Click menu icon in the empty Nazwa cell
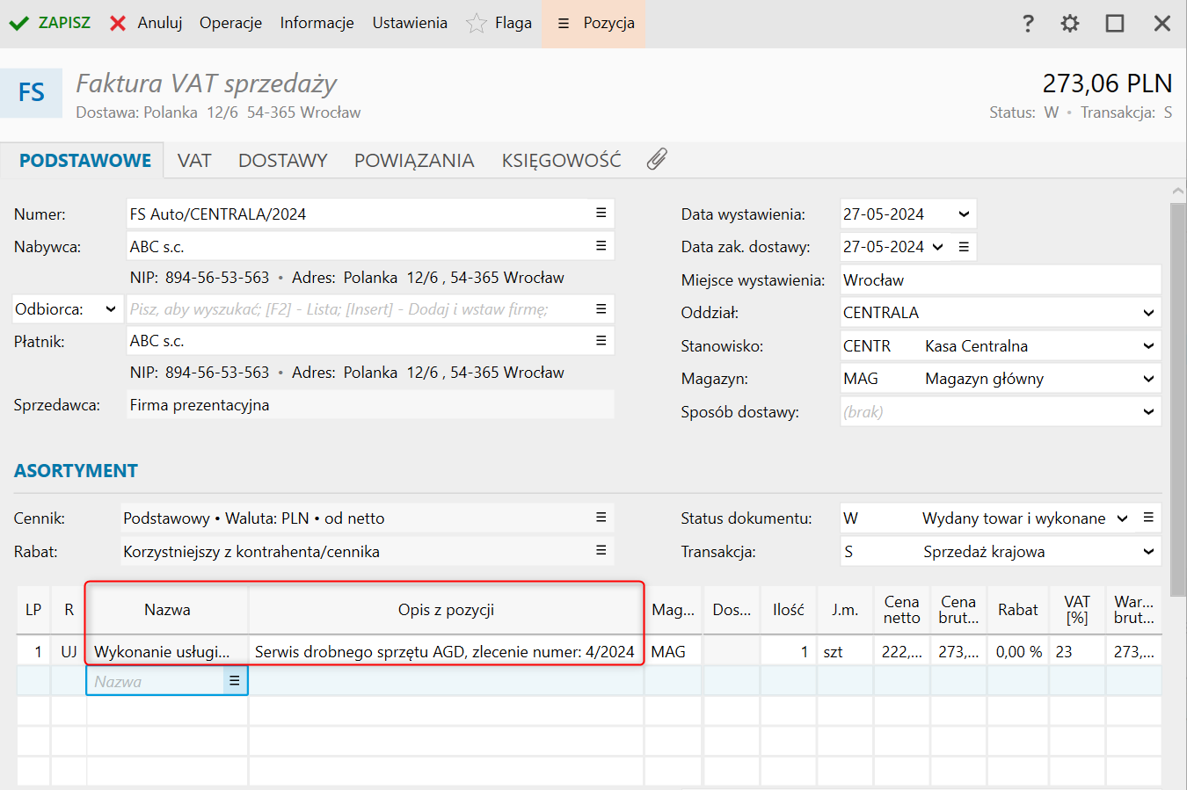This screenshot has width=1187, height=790. pyautogui.click(x=235, y=681)
